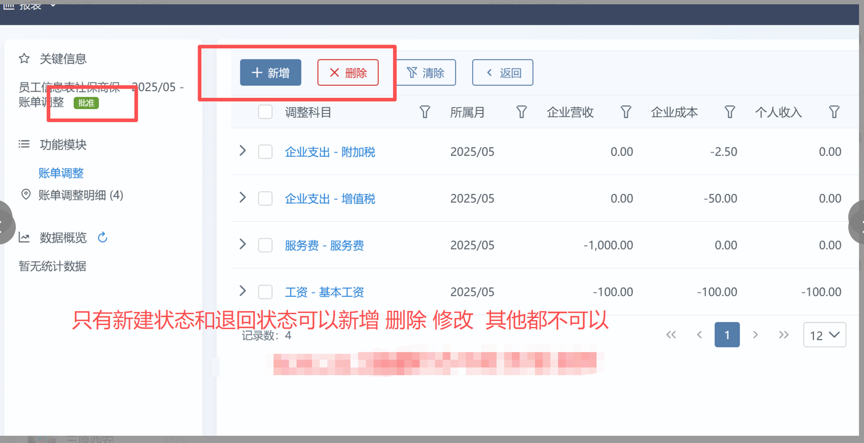
Task: Select 账单调整明细 (4) in sidebar
Action: 80,195
